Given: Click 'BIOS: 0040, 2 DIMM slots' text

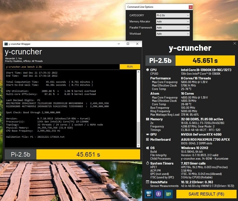Looking at the screenshot, I should tap(197, 143).
